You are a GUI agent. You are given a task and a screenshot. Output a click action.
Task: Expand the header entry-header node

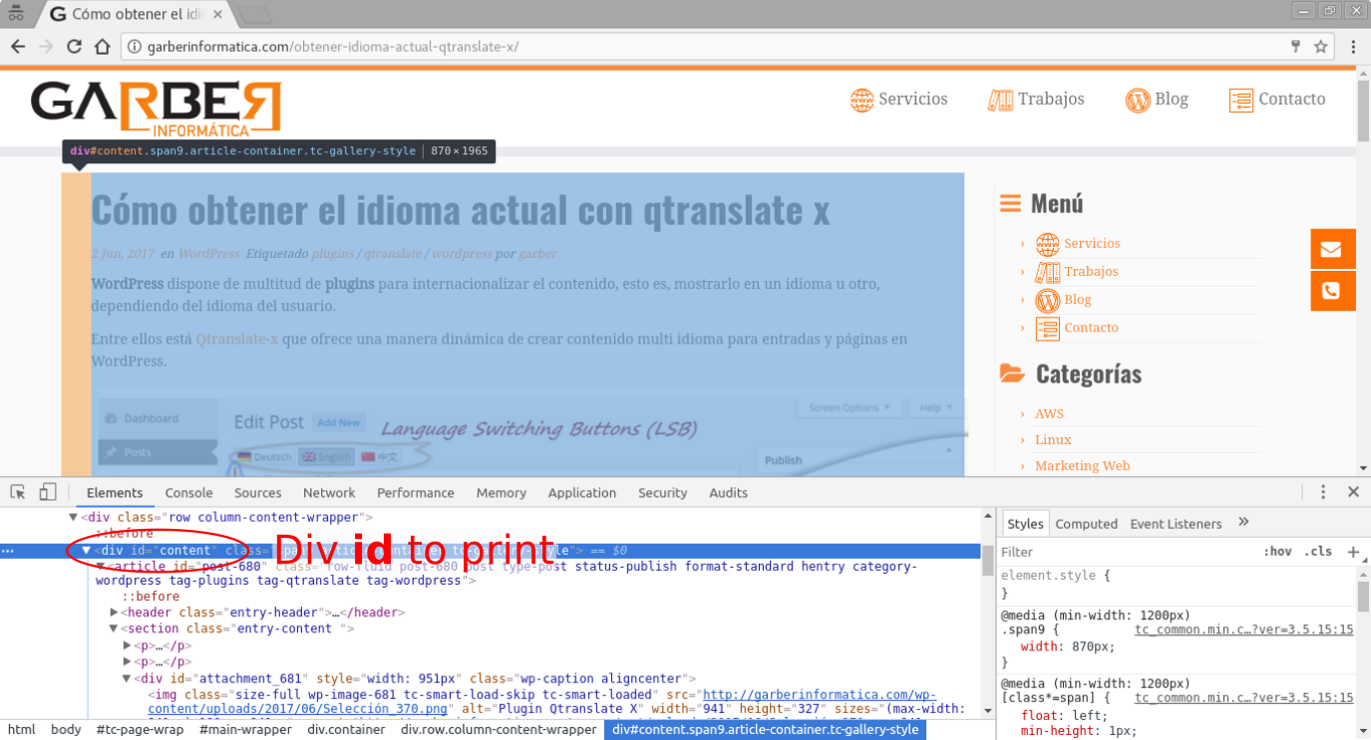(x=114, y=613)
